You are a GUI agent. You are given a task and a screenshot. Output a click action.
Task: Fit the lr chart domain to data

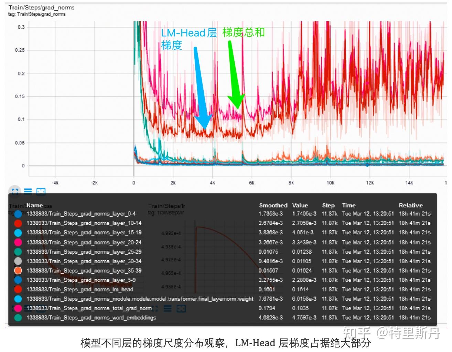[x=182, y=308]
